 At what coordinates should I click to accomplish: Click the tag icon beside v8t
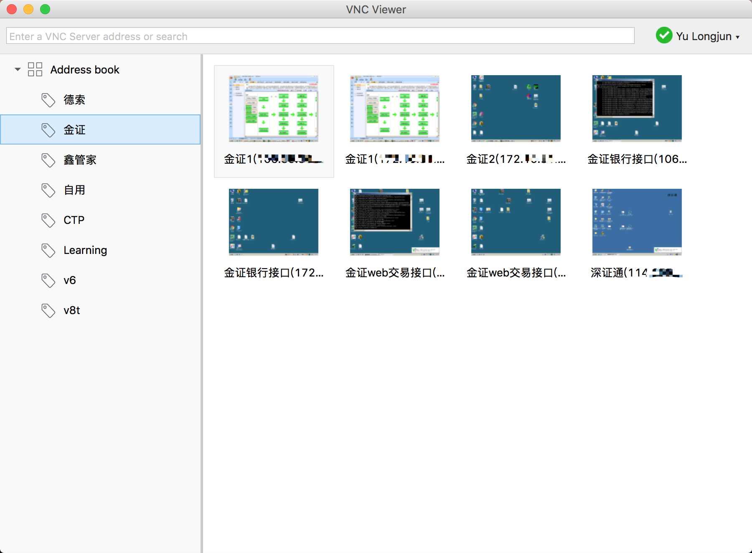48,310
